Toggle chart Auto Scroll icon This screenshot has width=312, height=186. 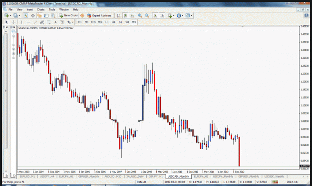(x=155, y=15)
